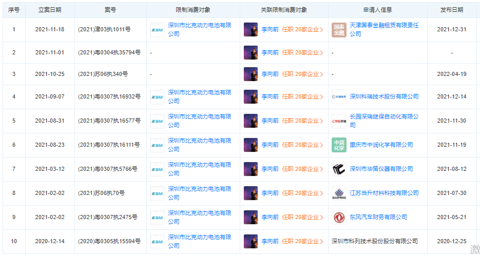Select case number (2020)粤0305执15594号
Screen dimensions: 480x256
tap(109, 242)
